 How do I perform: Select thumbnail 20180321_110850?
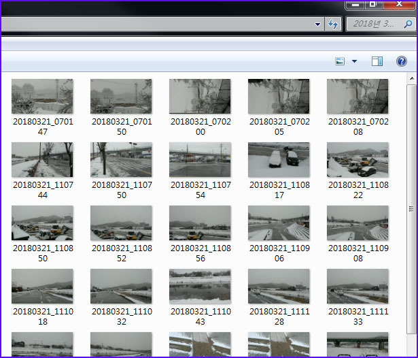[42, 223]
